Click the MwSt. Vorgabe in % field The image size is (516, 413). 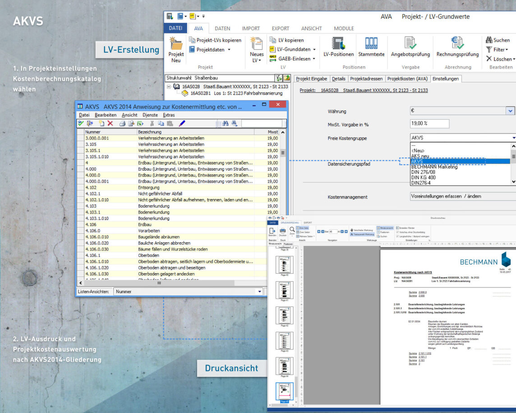click(429, 124)
